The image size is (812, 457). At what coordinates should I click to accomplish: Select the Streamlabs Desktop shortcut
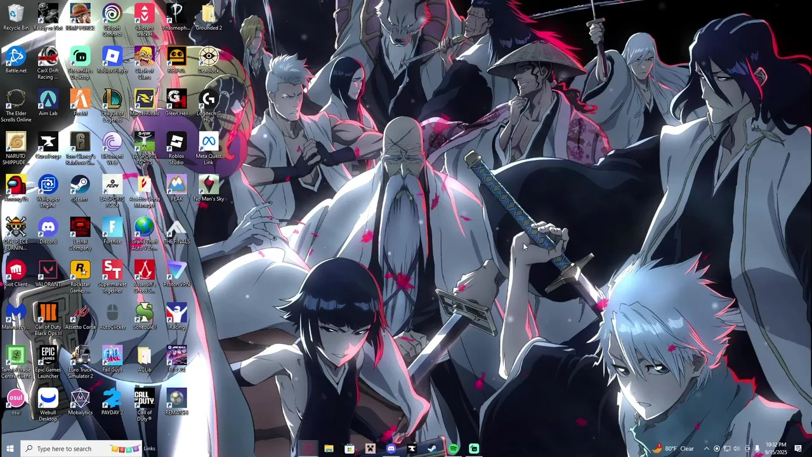point(80,63)
